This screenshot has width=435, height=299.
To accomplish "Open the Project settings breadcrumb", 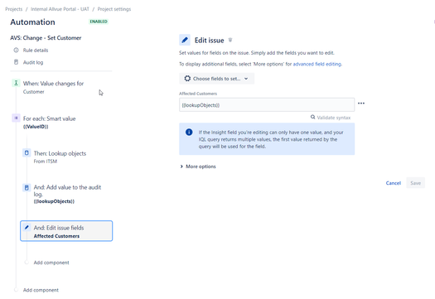I will (114, 9).
